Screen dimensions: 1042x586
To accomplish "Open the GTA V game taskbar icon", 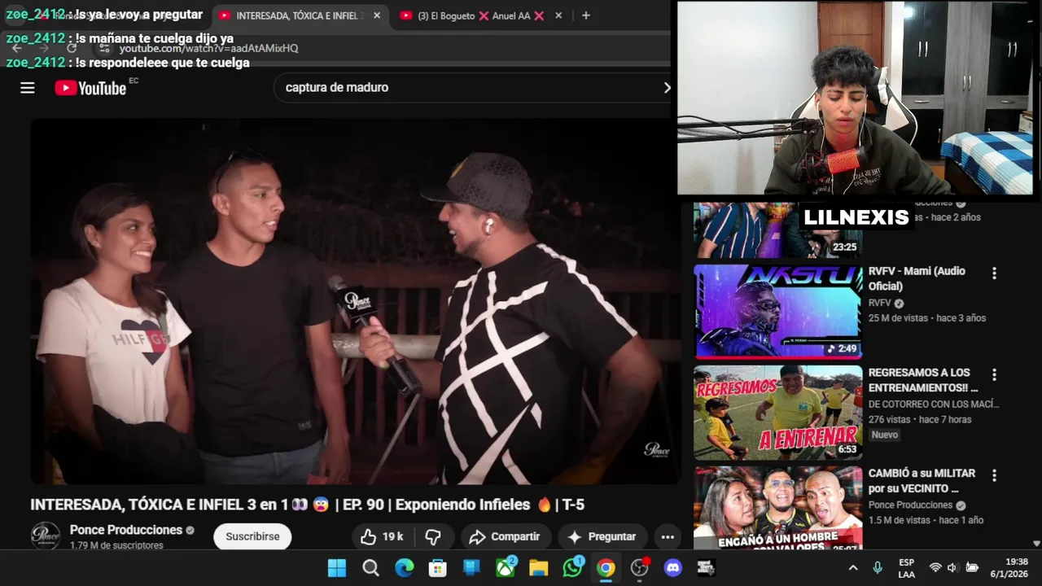I will (706, 568).
